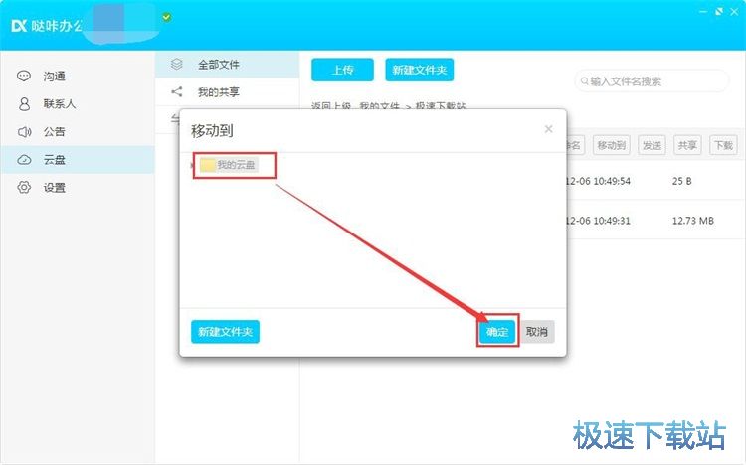Click the file row dated 10:49:31
746x465 pixels.
coord(655,221)
